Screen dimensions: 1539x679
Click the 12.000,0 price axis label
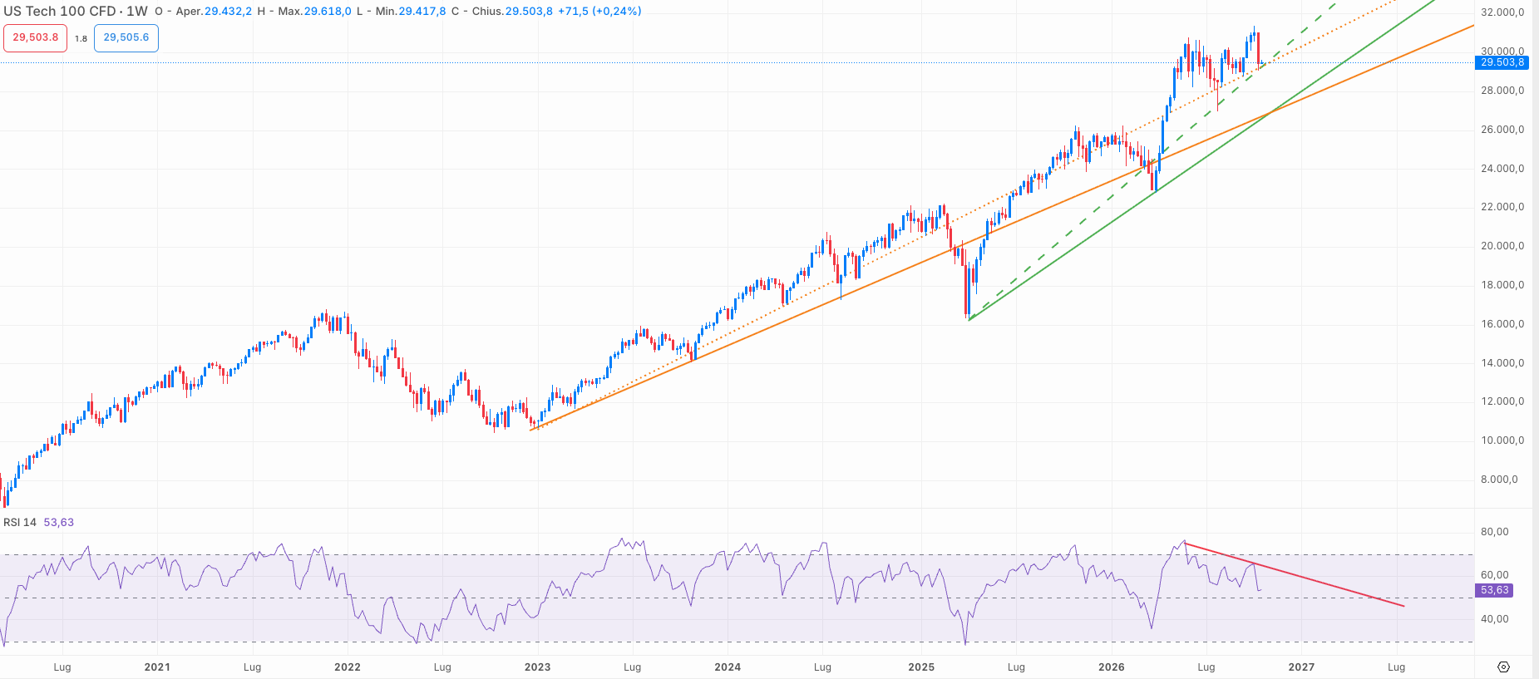coord(1502,401)
